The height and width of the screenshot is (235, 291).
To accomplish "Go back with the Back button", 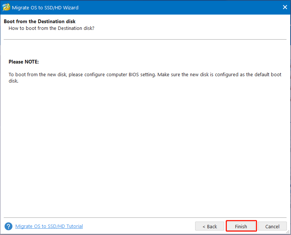I will [x=210, y=226].
